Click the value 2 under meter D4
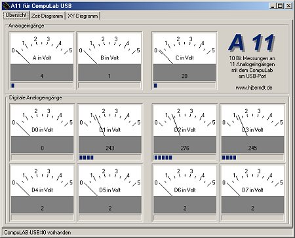 point(42,209)
